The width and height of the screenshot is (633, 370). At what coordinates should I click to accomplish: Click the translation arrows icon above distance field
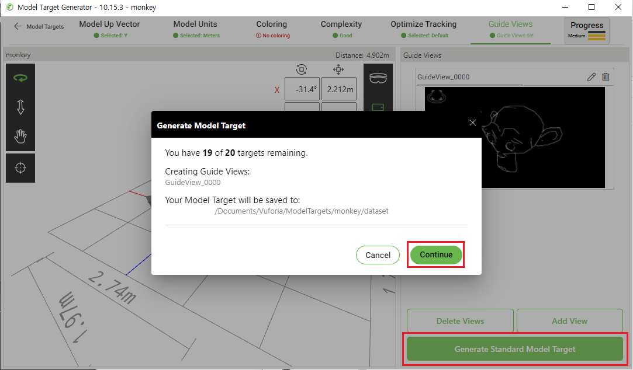(338, 69)
